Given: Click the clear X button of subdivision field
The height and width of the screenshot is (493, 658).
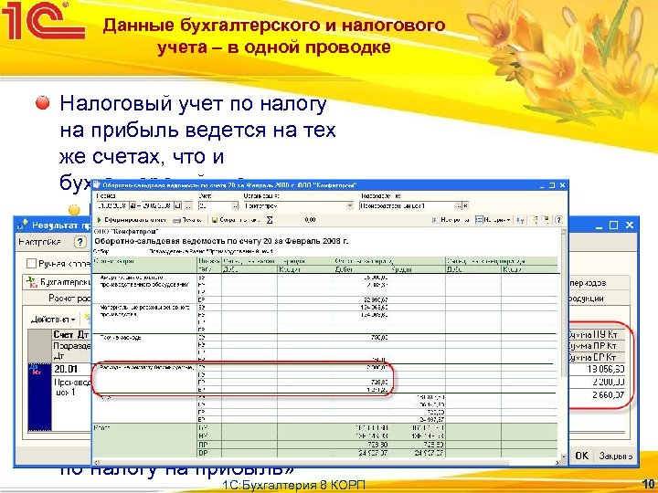Looking at the screenshot, I should tap(465, 205).
